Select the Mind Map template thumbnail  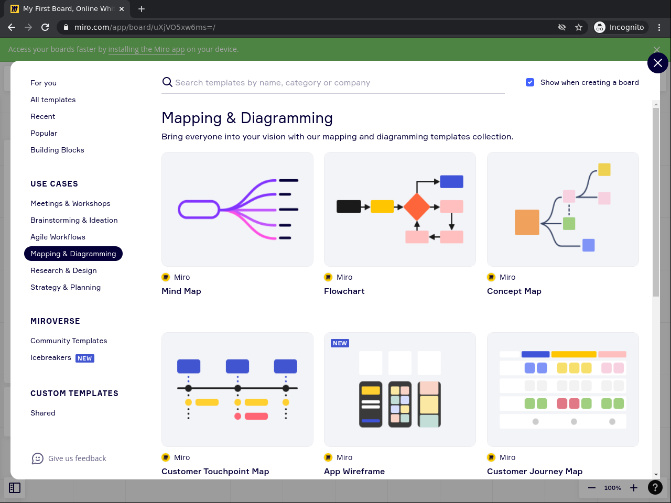[237, 209]
